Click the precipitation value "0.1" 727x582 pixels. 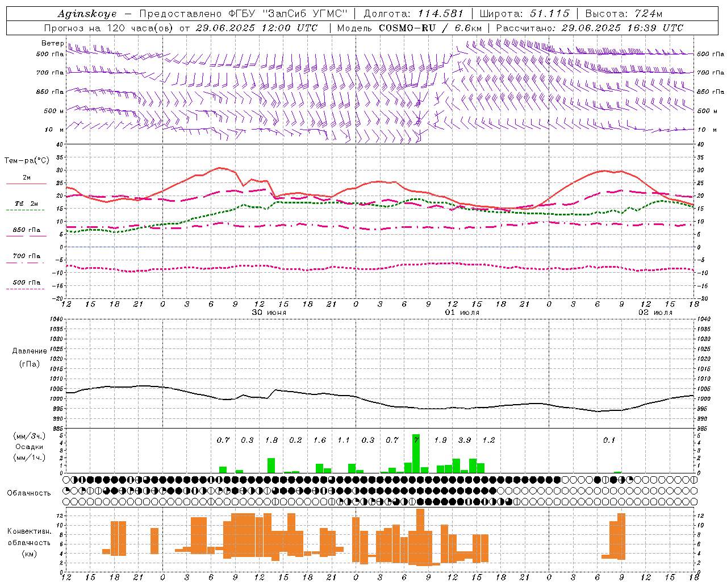point(609,440)
